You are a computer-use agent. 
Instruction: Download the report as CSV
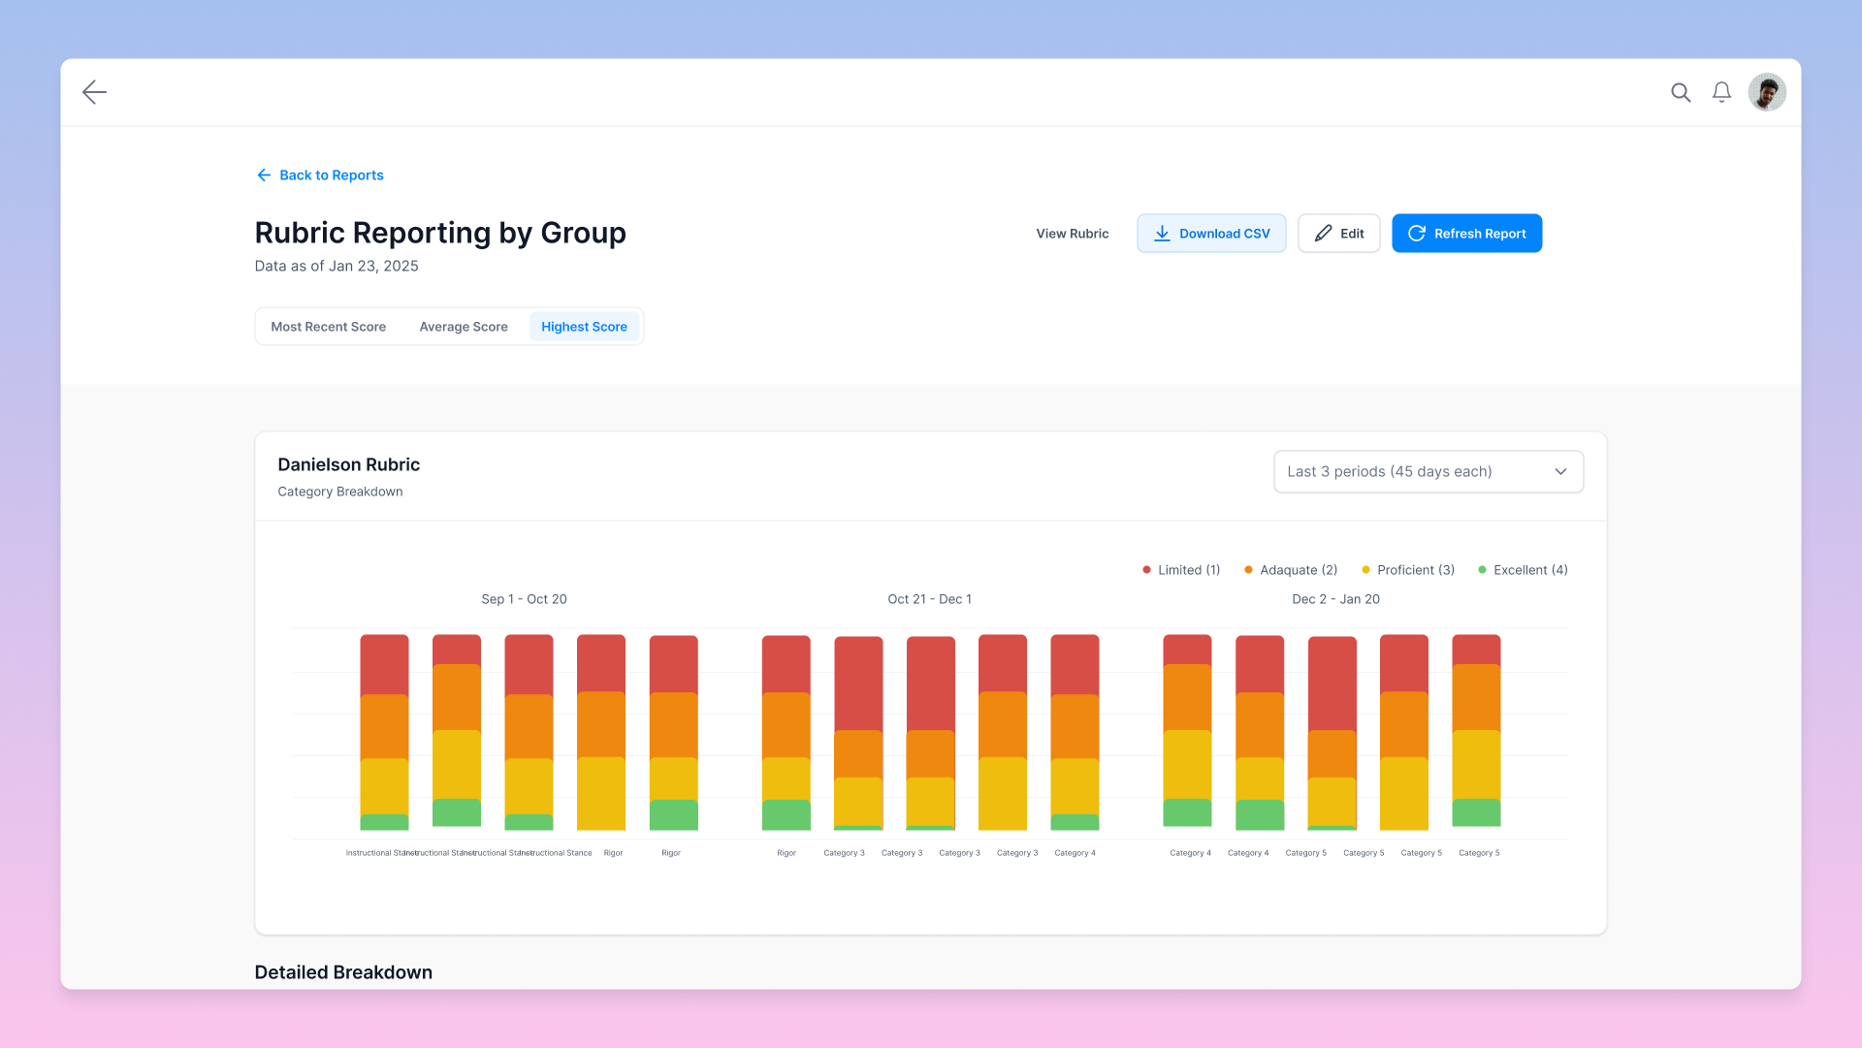(x=1211, y=234)
